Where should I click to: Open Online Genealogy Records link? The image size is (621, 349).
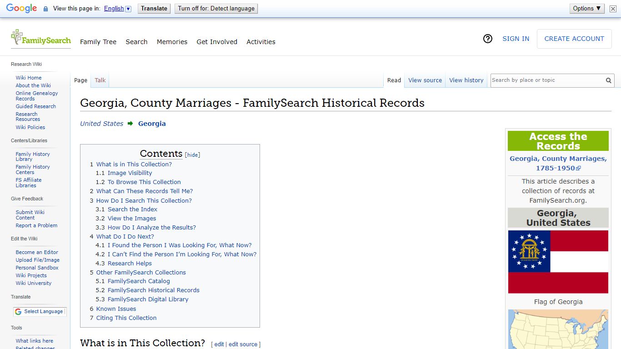coord(37,96)
